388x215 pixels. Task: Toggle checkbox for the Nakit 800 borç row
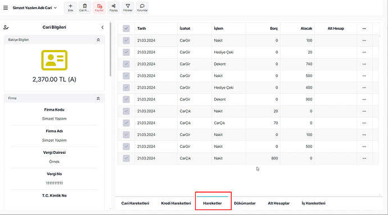[x=126, y=158]
